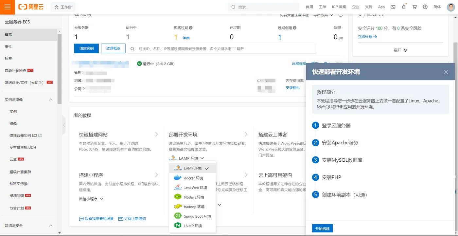Click 立即处理 link
The width and height of the screenshot is (458, 236).
pyautogui.click(x=367, y=37)
